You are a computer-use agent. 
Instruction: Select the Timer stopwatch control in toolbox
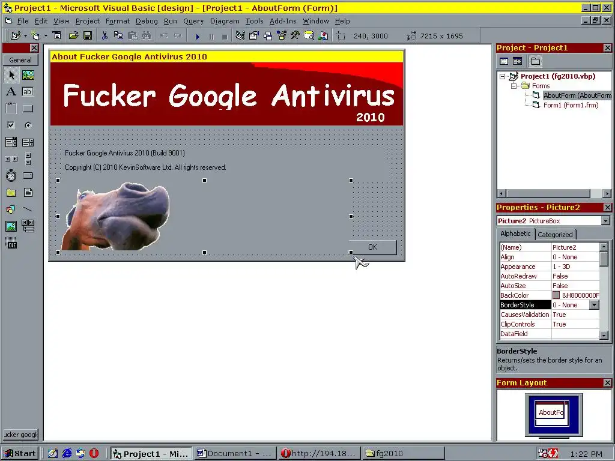[11, 176]
